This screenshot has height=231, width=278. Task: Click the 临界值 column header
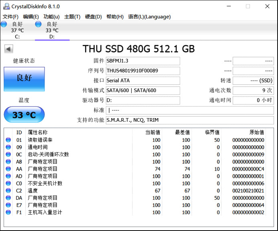[206, 132]
